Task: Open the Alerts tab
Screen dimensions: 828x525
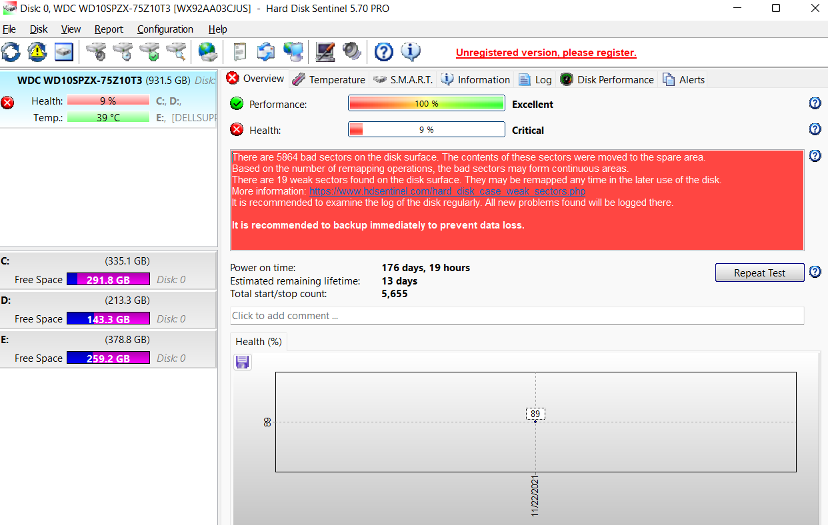Action: coord(683,79)
